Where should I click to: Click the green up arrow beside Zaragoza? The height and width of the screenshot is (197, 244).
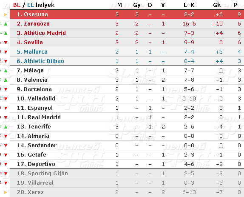click(6, 24)
